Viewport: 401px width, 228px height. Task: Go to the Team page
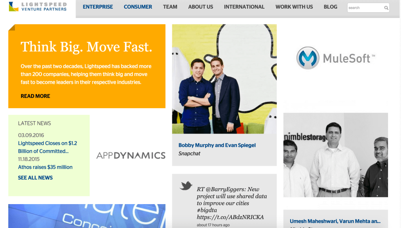170,7
